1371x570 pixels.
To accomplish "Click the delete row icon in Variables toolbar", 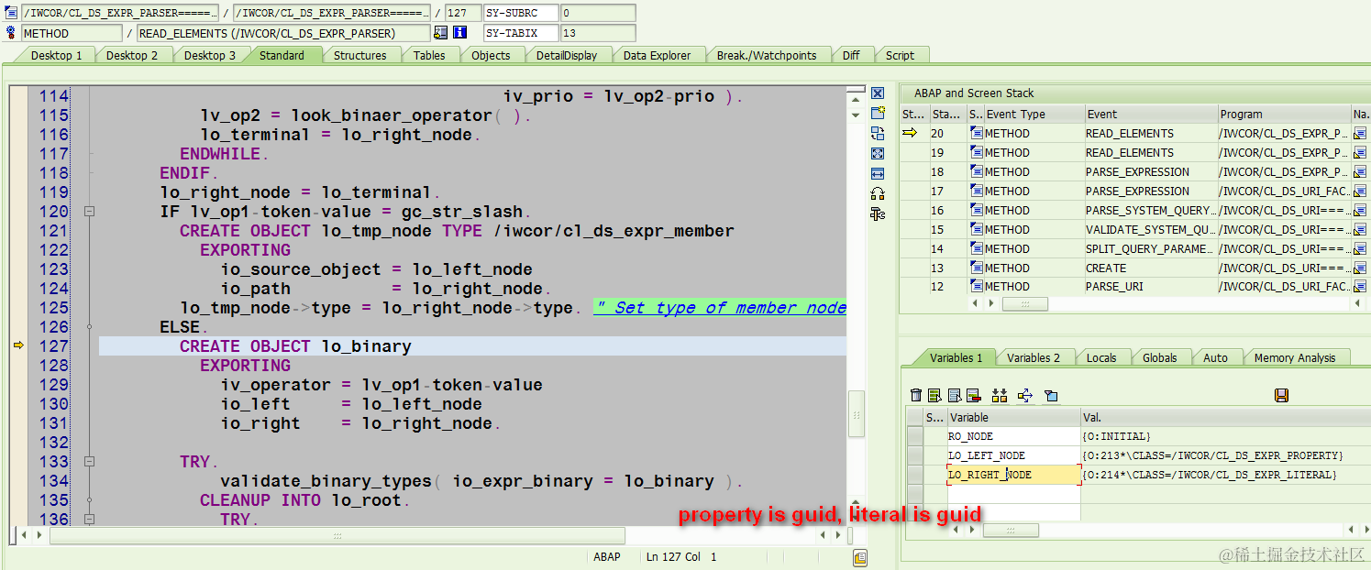I will 973,395.
